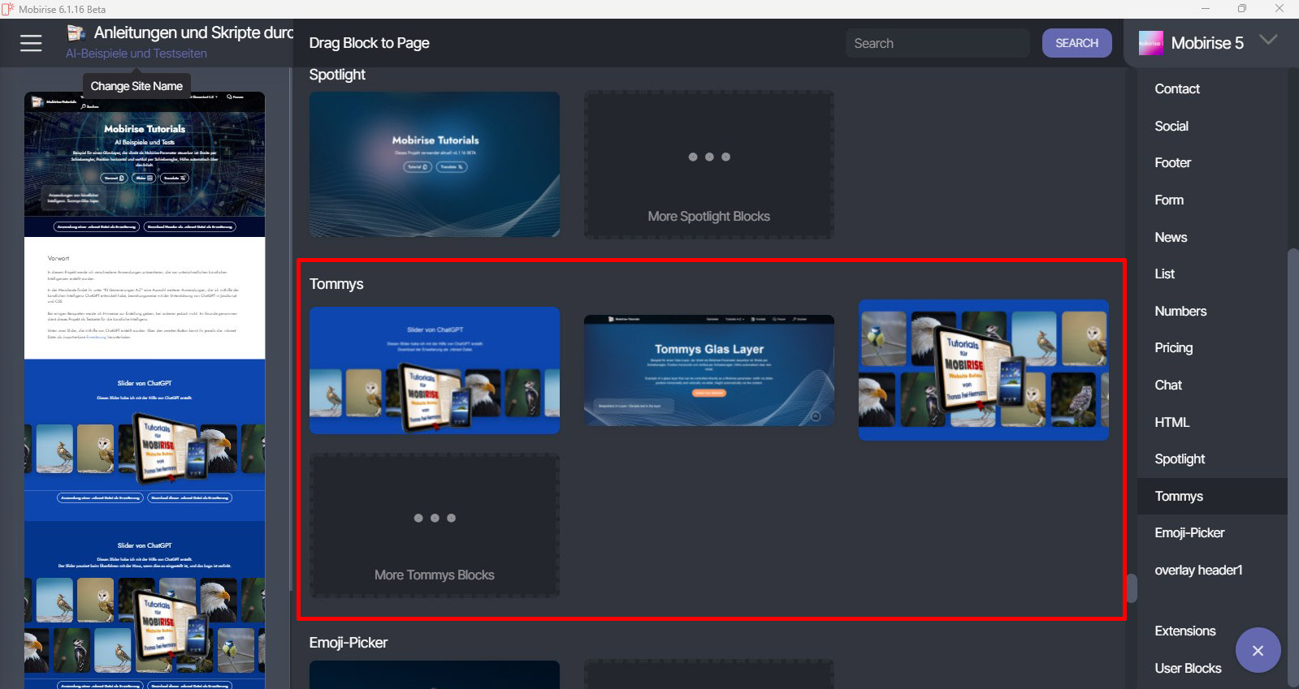
Task: Click the Change Site Name tooltip
Action: pos(136,86)
